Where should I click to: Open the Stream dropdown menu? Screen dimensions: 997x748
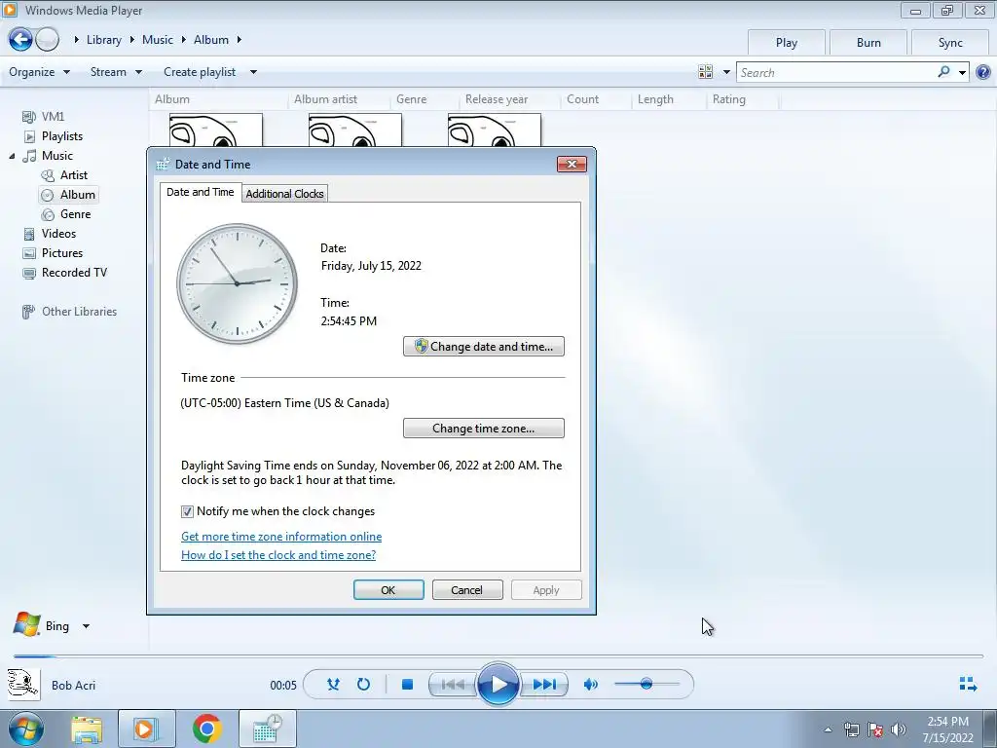tap(116, 72)
